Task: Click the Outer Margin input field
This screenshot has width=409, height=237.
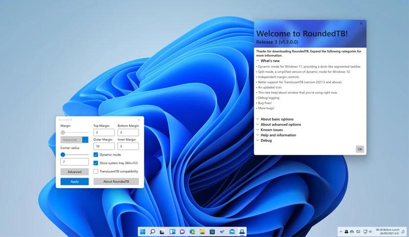Action: [104, 146]
